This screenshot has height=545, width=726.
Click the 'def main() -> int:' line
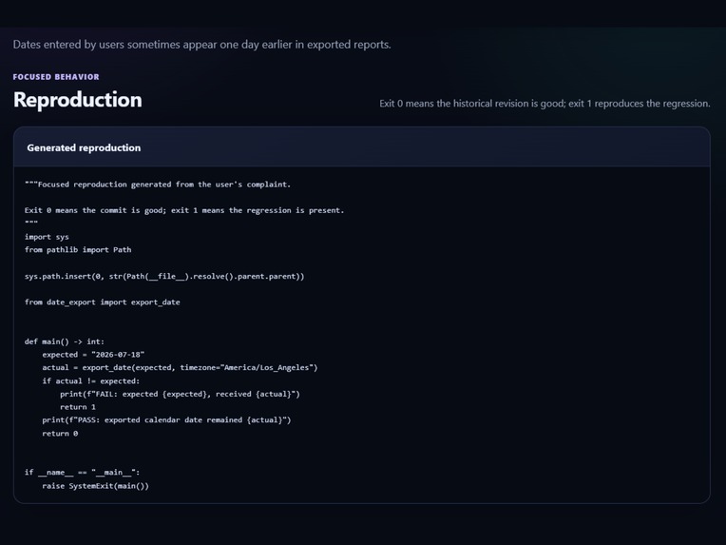click(x=65, y=341)
